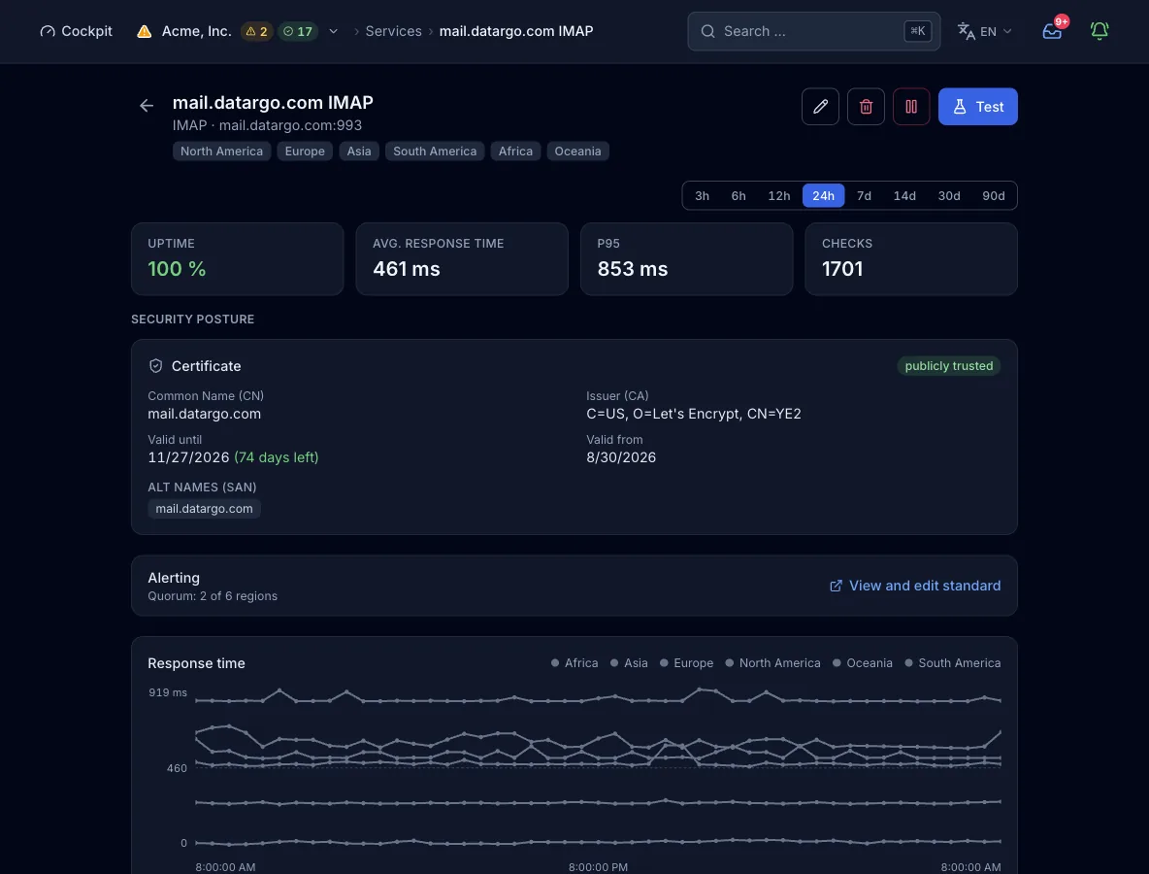
Task: Open the EN language selector dropdown
Action: tap(985, 31)
